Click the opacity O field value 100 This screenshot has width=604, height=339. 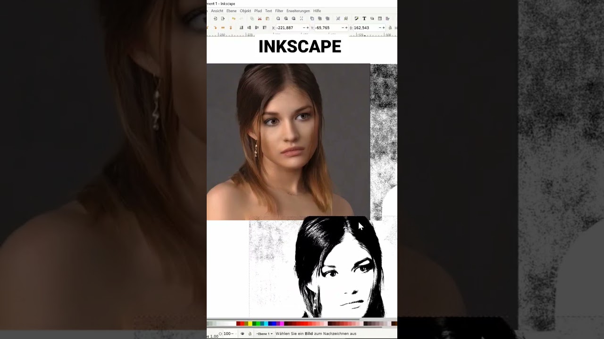(x=227, y=333)
